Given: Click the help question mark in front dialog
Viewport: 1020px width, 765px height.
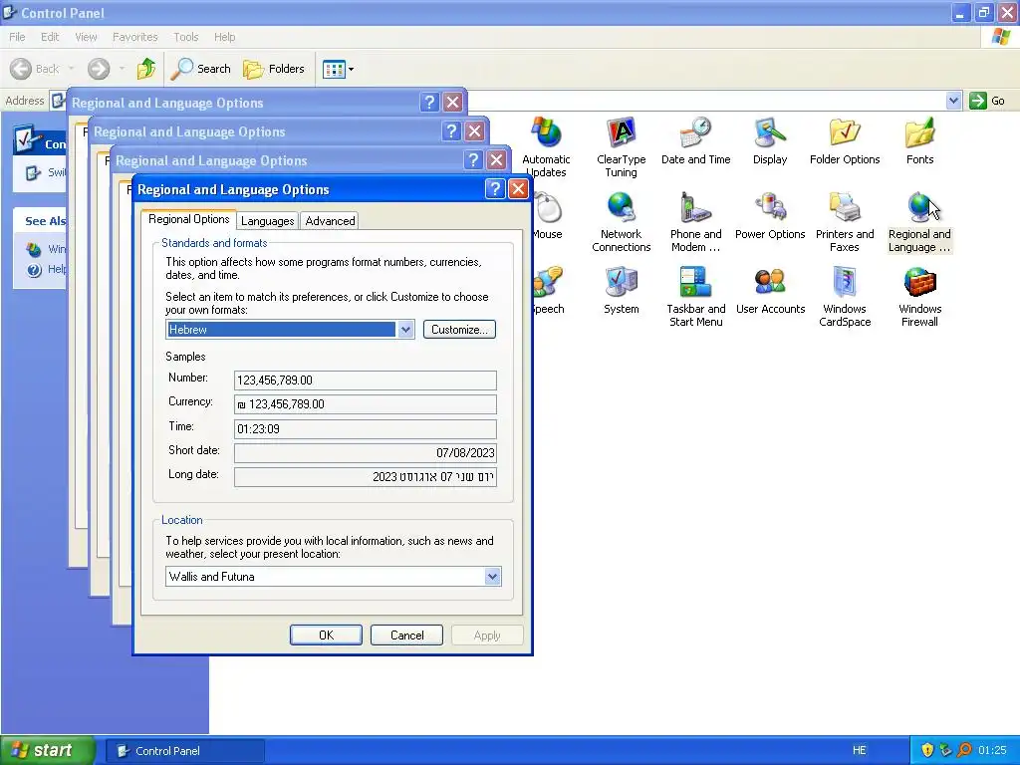Looking at the screenshot, I should pos(495,189).
